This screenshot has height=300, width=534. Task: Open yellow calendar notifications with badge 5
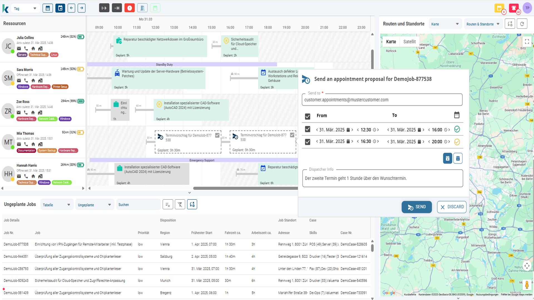coord(500,8)
